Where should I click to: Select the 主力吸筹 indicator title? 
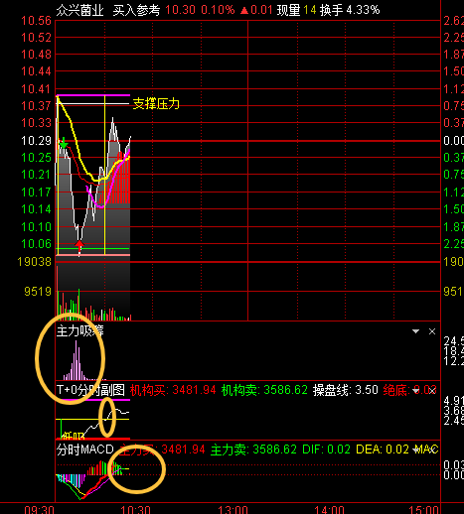tap(79, 330)
